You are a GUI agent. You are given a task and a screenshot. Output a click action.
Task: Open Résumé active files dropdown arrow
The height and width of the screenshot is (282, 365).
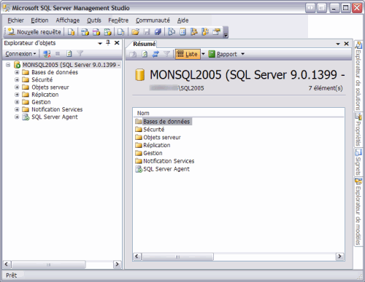point(338,44)
